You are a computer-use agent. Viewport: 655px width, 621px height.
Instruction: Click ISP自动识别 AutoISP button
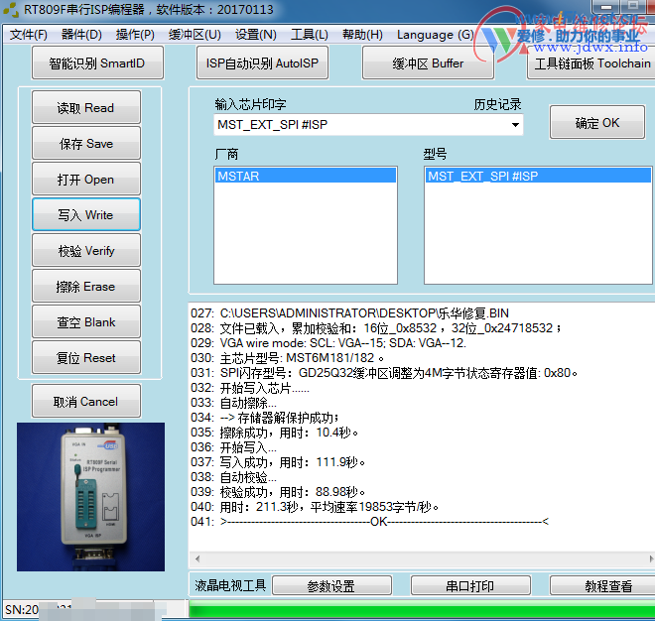[x=262, y=63]
